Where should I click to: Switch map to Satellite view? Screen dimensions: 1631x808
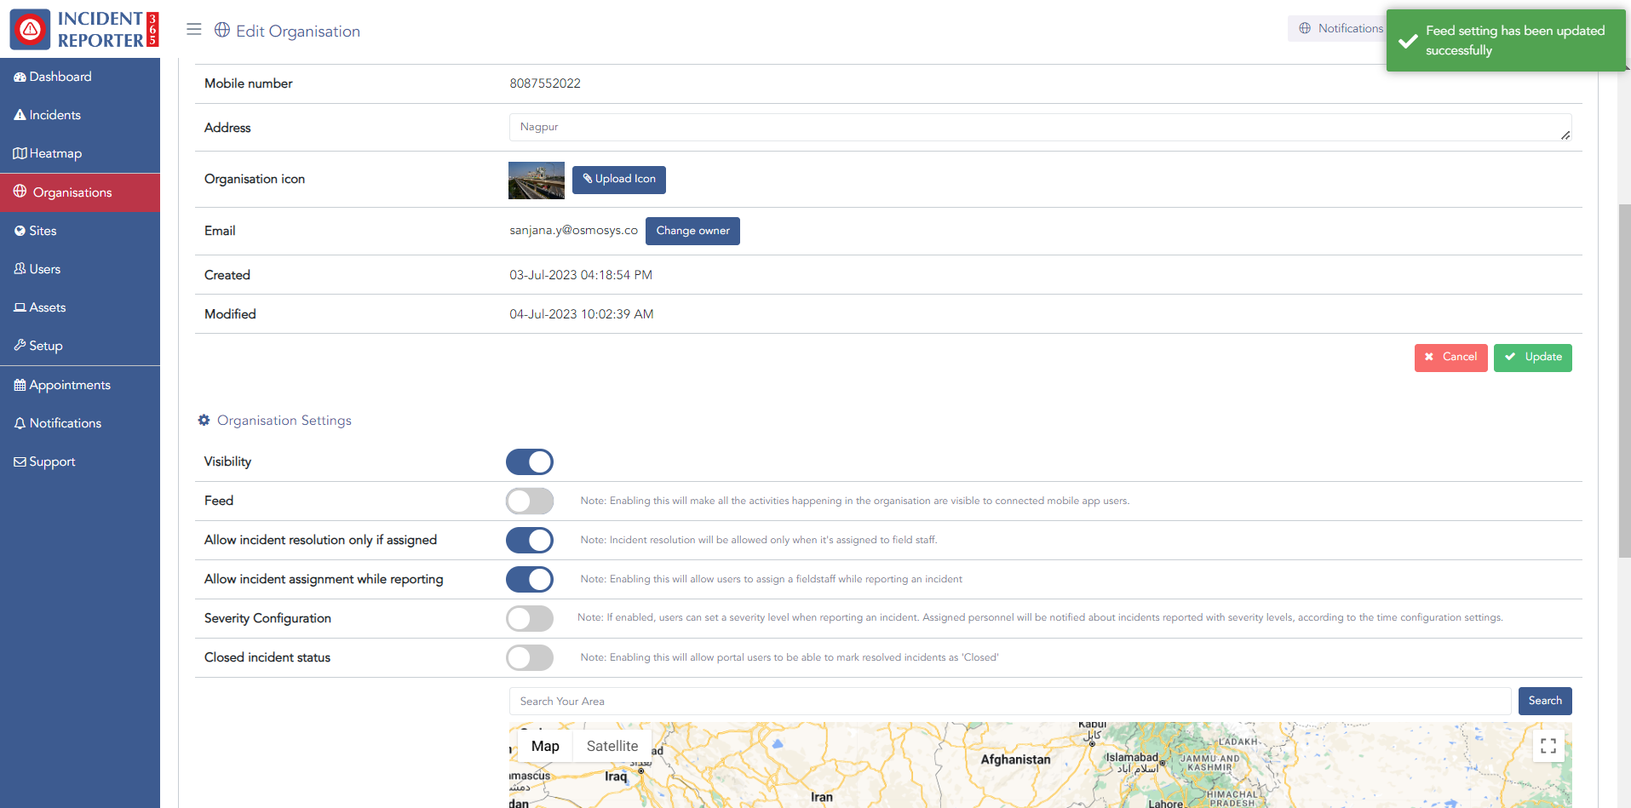coord(612,746)
